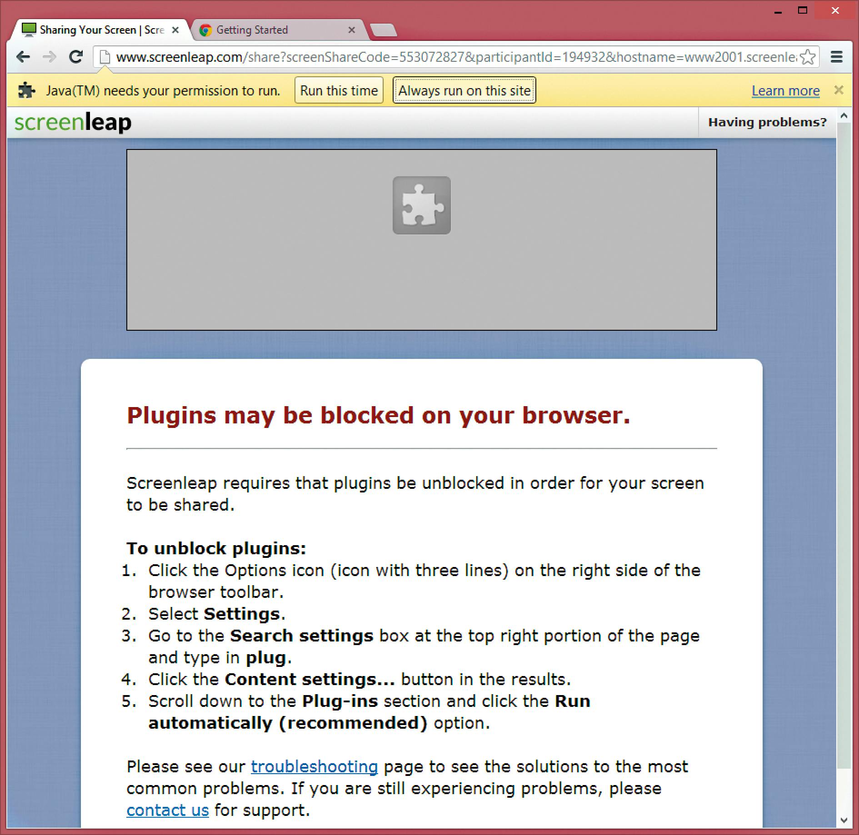Image resolution: width=859 pixels, height=835 pixels.
Task: Follow the contact us link
Action: [168, 810]
